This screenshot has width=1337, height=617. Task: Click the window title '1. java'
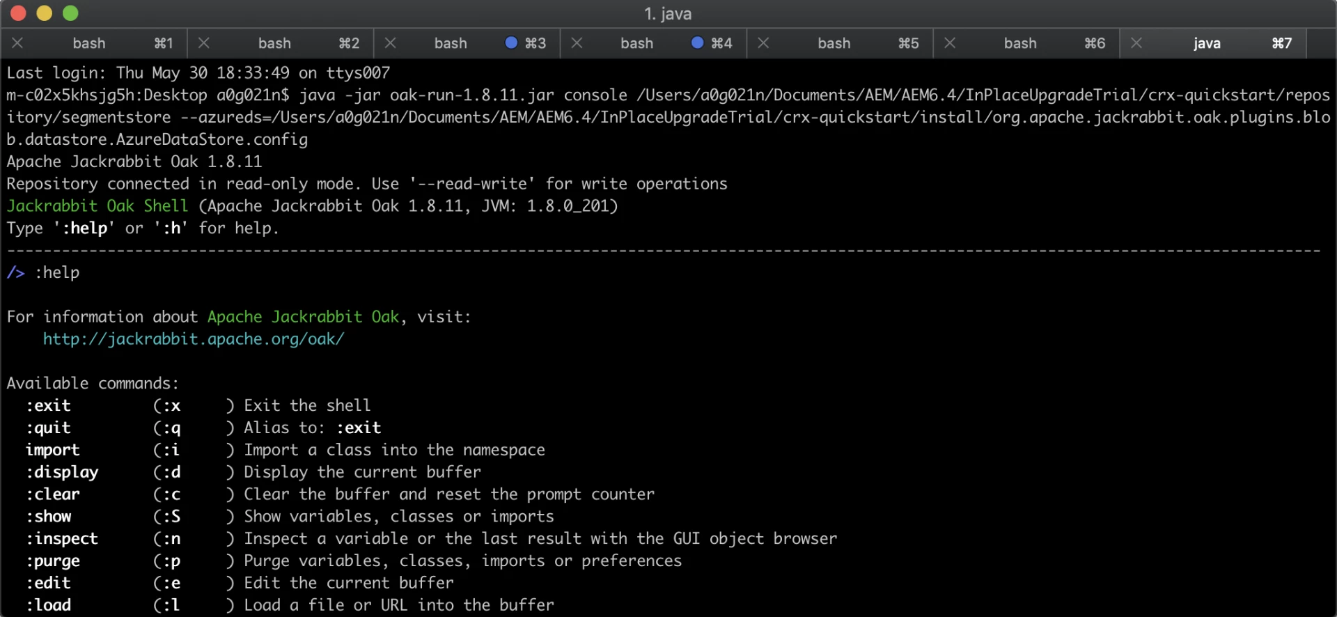pos(668,14)
